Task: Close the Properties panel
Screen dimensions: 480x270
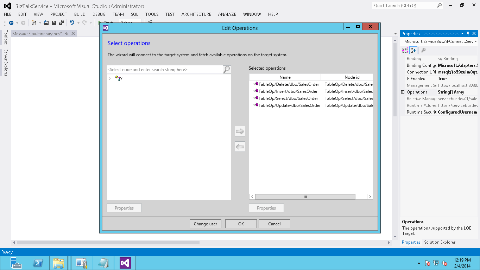Action: pyautogui.click(x=475, y=34)
